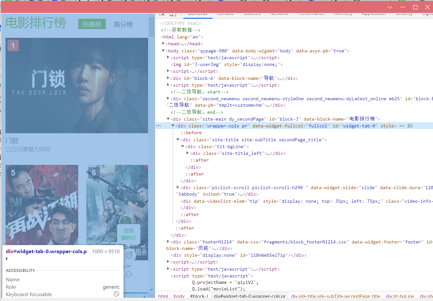Click the 白百何遭暴力绑架 subtitle text
Screen dimensions: 433x301
point(28,149)
